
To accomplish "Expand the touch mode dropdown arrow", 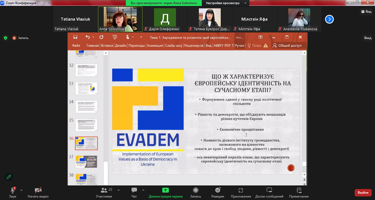I will point(133,37).
